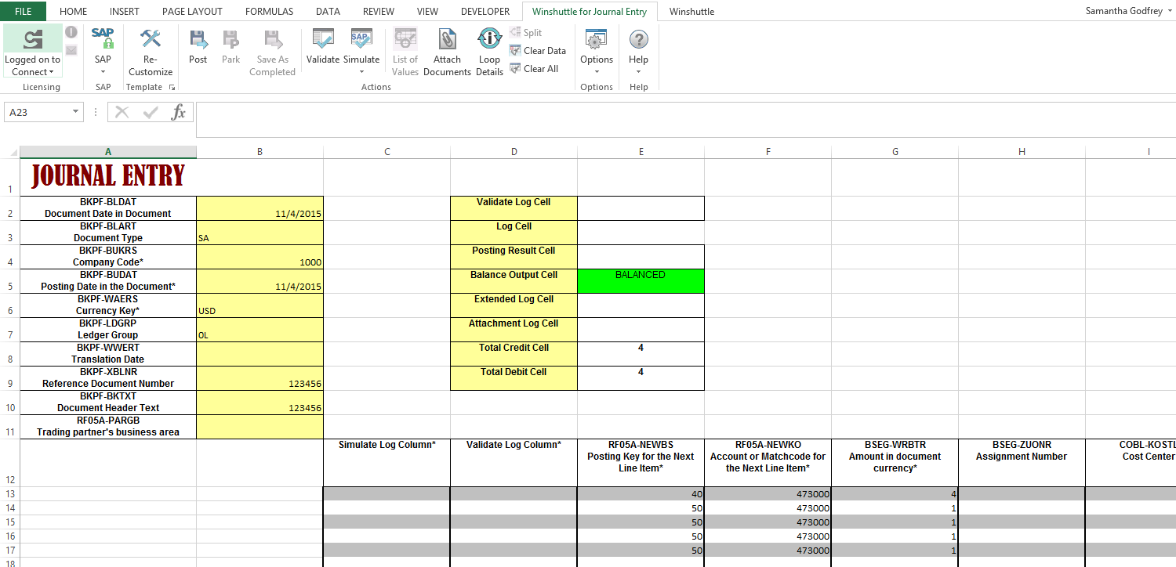The height and width of the screenshot is (567, 1176).
Task: Click the Split action
Action: 526,32
